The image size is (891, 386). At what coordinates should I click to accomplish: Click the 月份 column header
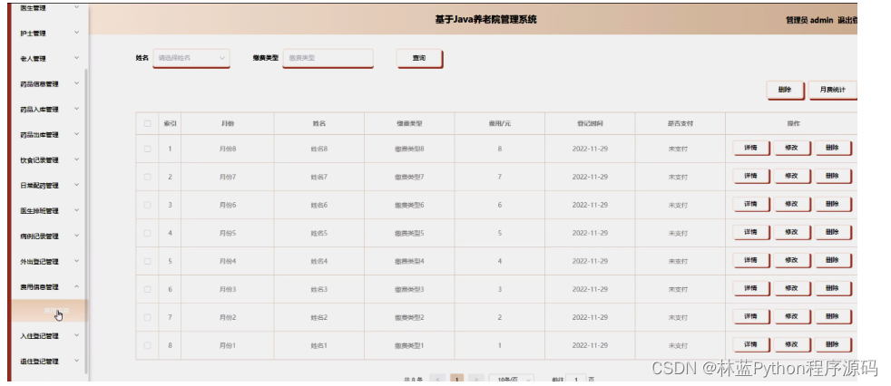(x=228, y=123)
